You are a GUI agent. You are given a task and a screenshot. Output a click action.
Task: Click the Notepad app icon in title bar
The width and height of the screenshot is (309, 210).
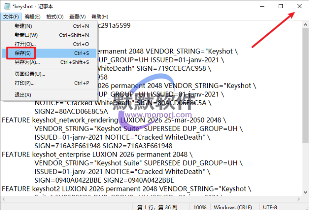(6, 6)
